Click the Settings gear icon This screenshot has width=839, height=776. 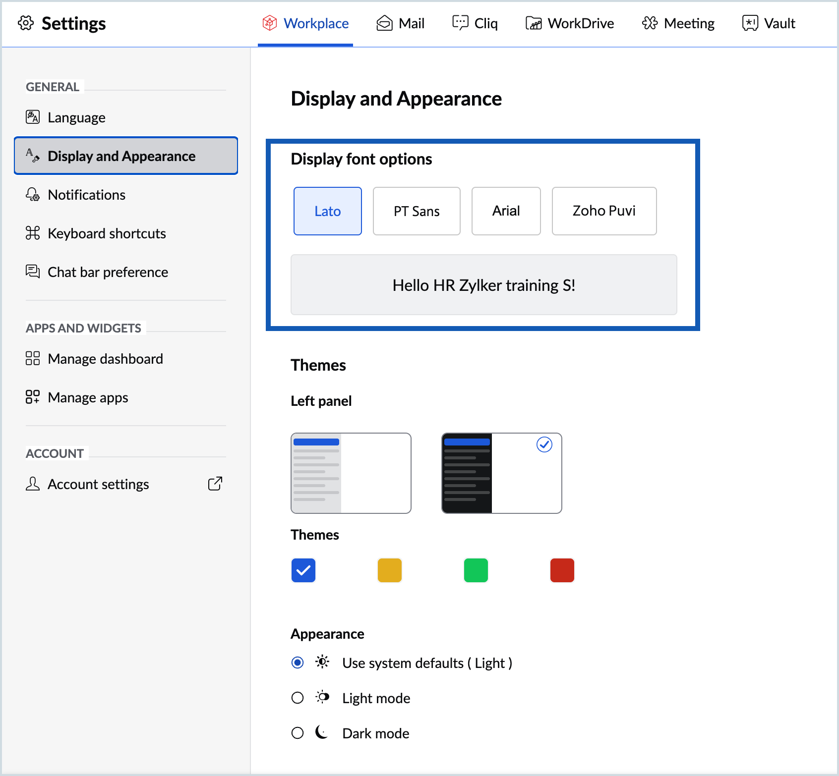26,23
